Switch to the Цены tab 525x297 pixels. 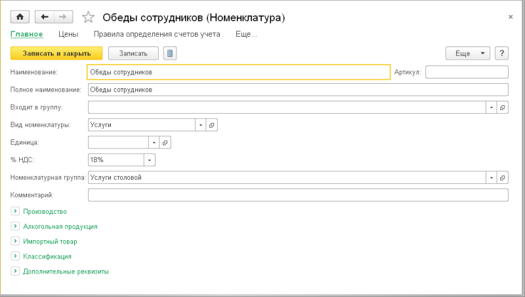point(68,34)
